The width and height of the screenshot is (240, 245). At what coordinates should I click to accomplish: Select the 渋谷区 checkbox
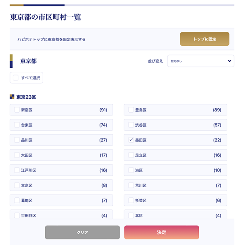coord(131,125)
